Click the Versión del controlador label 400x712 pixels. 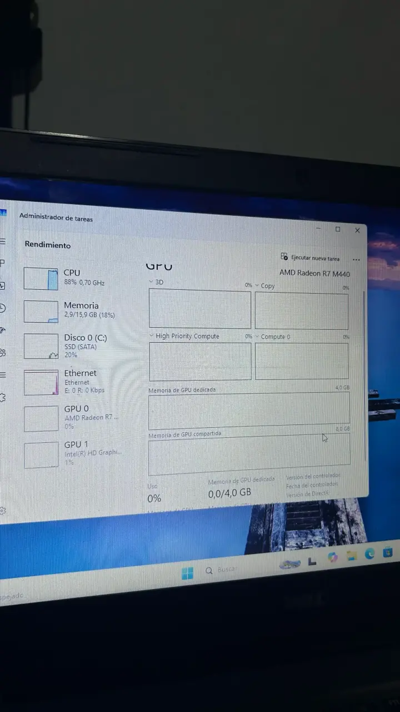pyautogui.click(x=313, y=477)
